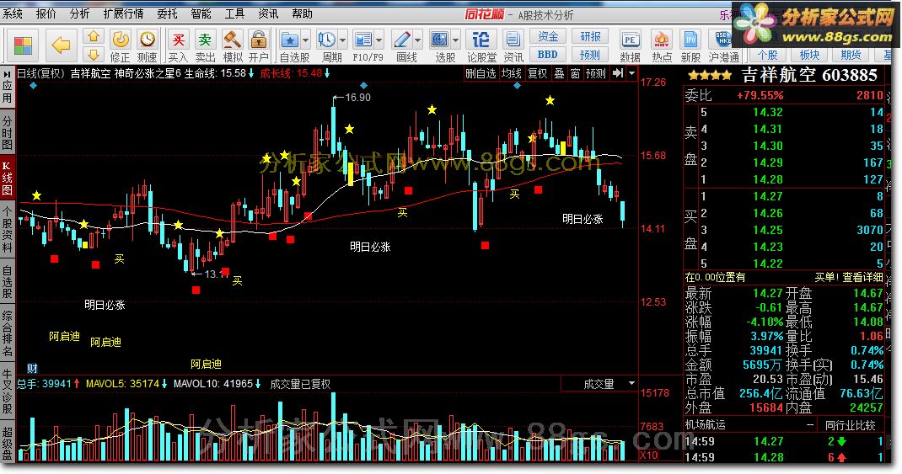Toggle the 均线 moving average display

click(511, 73)
